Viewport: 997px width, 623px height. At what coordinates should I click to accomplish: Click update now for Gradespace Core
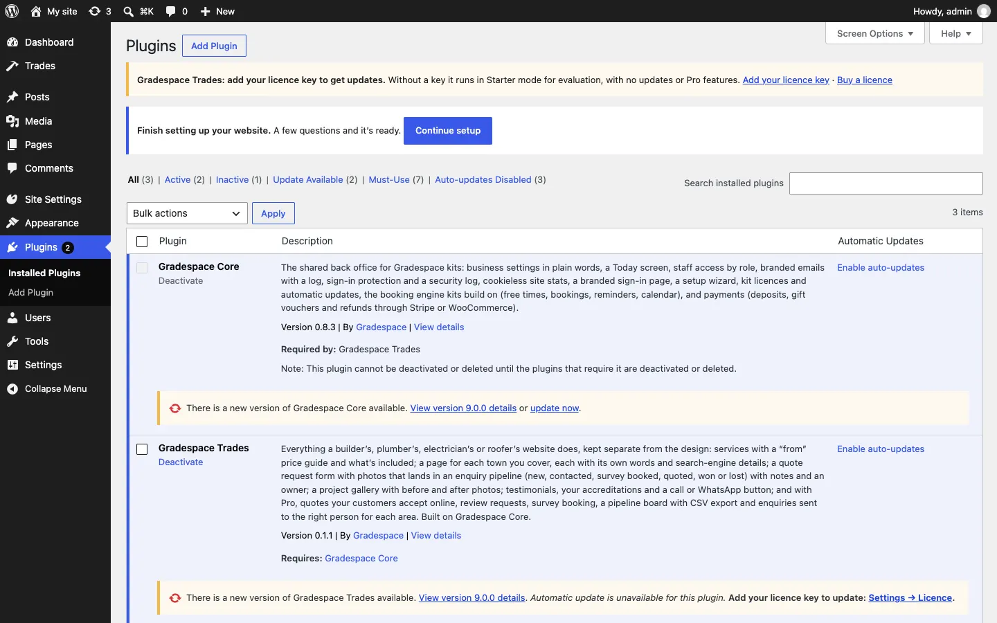(x=555, y=408)
